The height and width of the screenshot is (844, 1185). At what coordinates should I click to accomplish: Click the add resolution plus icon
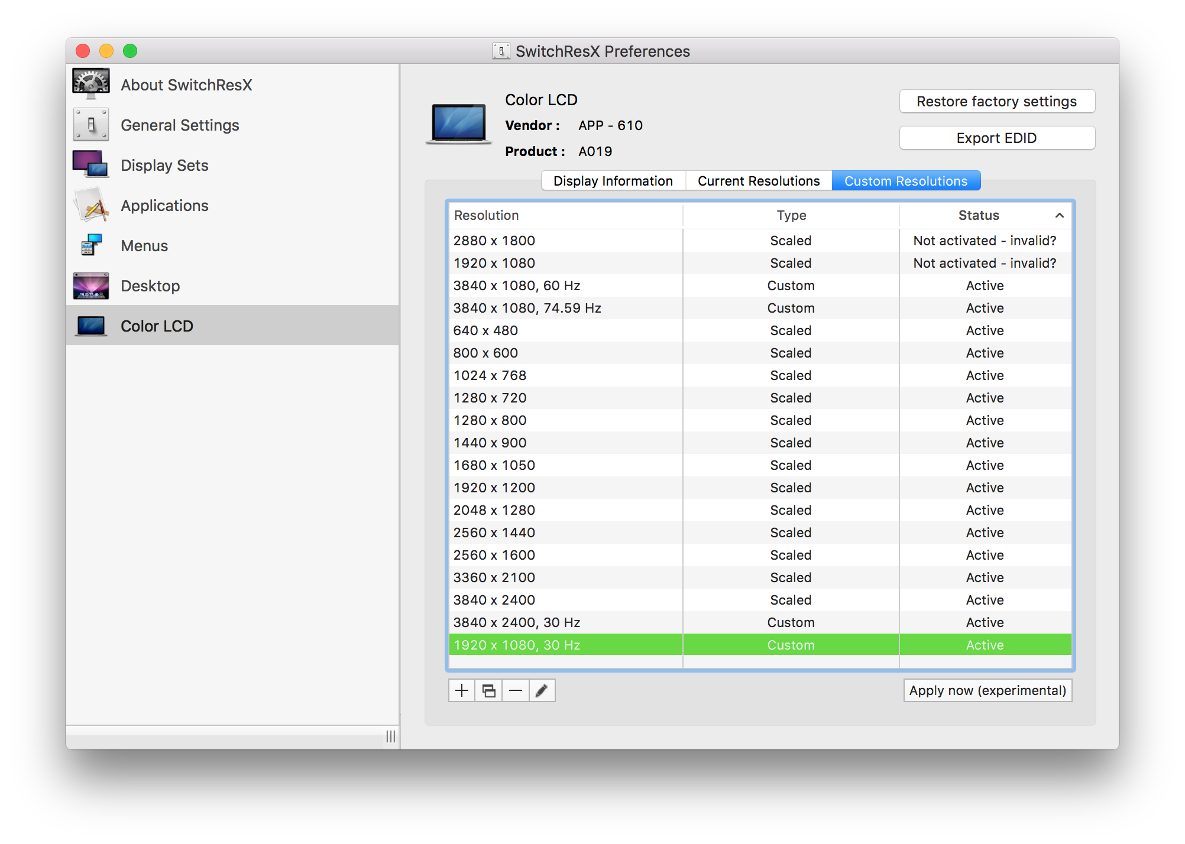[x=462, y=690]
